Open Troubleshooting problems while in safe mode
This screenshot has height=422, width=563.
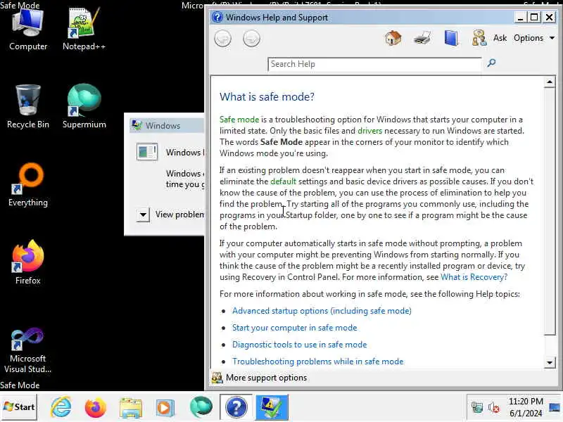[x=318, y=362]
